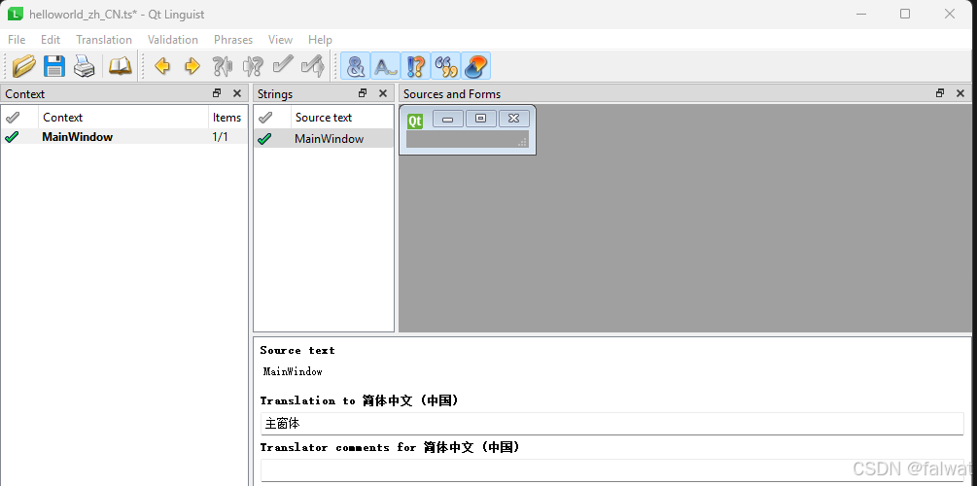This screenshot has width=977, height=486.
Task: Click the translator comments input field
Action: point(611,470)
